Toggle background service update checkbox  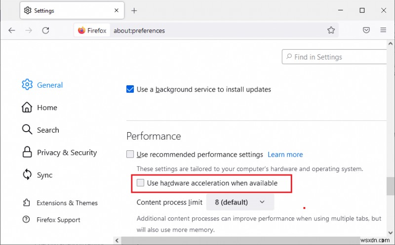click(x=130, y=89)
